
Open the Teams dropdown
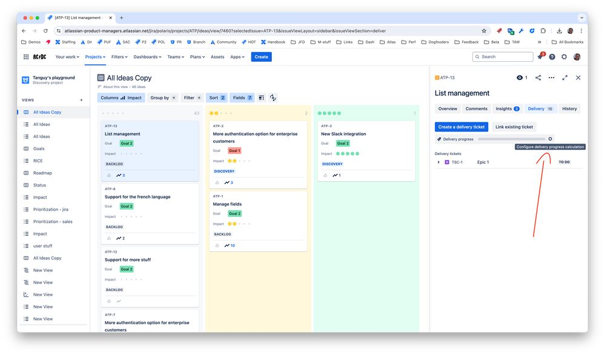[176, 57]
